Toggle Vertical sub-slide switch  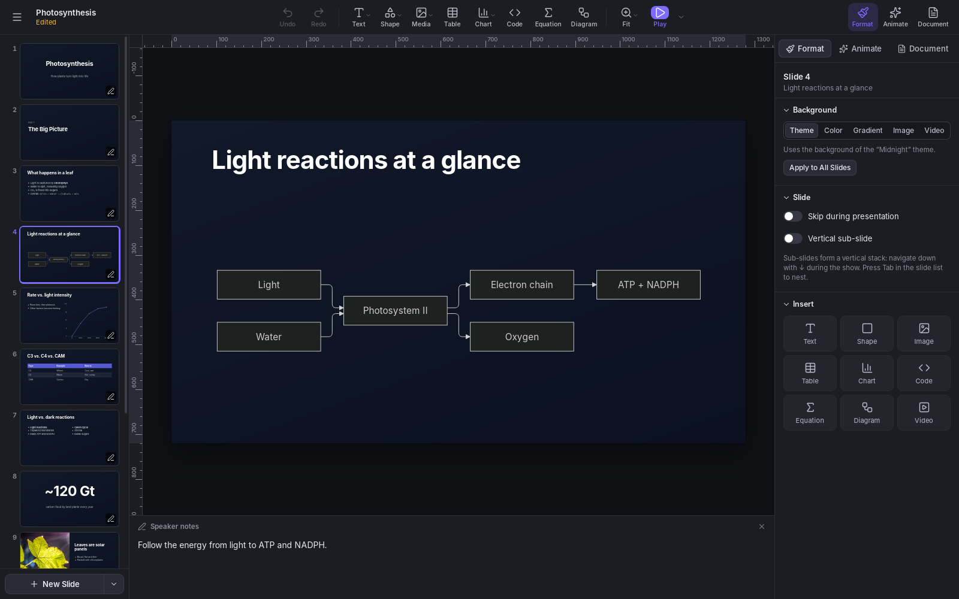(793, 238)
